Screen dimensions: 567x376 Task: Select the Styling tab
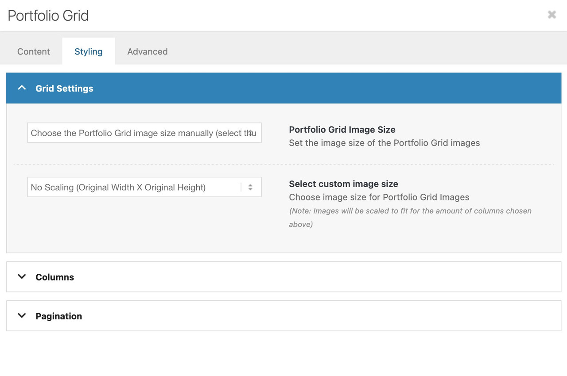point(89,51)
